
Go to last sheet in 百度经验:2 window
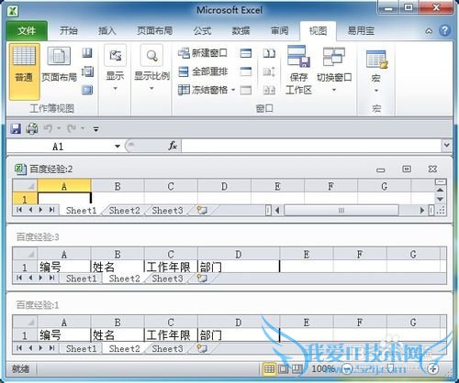pyautogui.click(x=51, y=210)
